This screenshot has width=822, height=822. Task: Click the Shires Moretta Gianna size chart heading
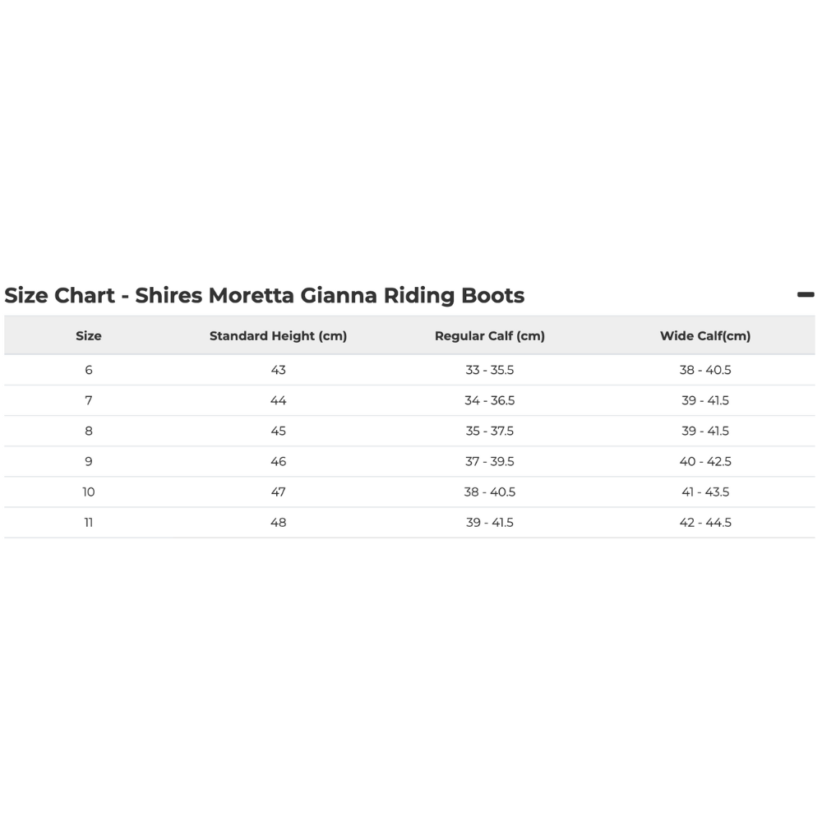pyautogui.click(x=265, y=296)
